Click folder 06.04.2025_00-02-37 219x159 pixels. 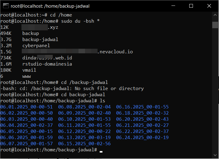point(27,125)
